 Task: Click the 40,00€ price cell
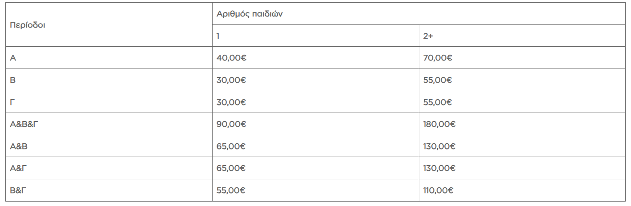(x=231, y=58)
